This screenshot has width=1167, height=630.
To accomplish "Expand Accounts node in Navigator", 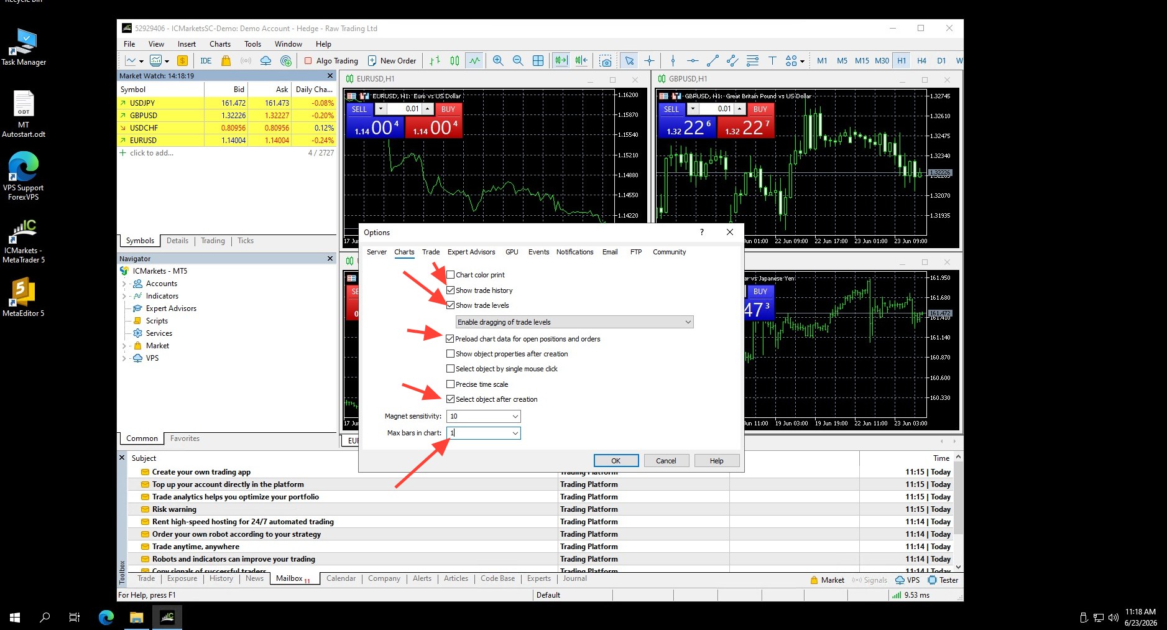I will pyautogui.click(x=124, y=284).
